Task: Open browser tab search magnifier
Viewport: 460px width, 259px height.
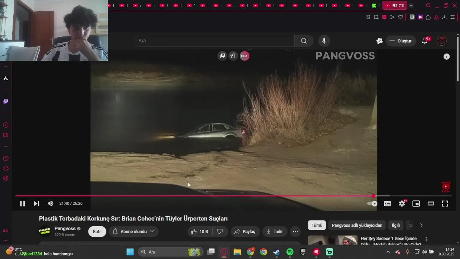Action: click(428, 5)
